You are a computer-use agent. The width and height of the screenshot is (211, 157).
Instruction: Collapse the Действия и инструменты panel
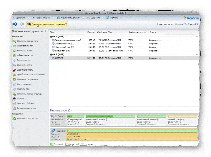[46, 31]
